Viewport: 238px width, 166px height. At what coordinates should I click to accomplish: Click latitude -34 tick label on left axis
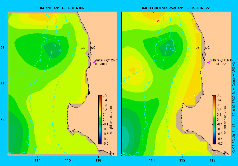coord(2,120)
